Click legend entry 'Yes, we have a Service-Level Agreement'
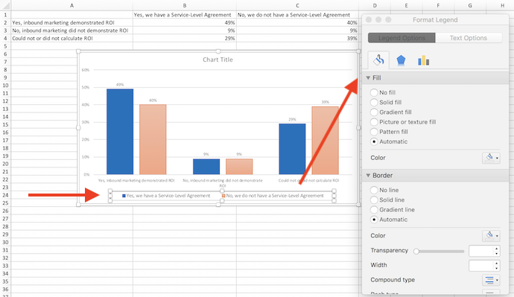This screenshot has width=514, height=297. [166, 196]
